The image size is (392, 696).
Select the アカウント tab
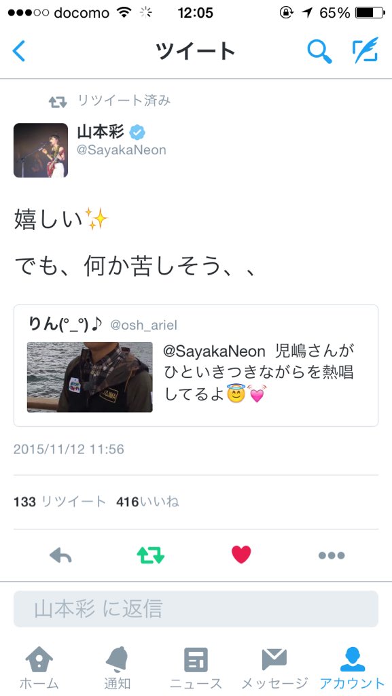point(352,668)
